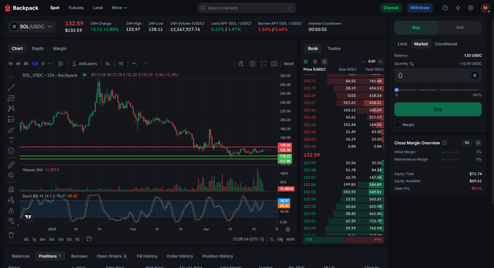Image resolution: width=494 pixels, height=268 pixels.
Task: Change the 5x leverage setting
Action: [x=467, y=143]
